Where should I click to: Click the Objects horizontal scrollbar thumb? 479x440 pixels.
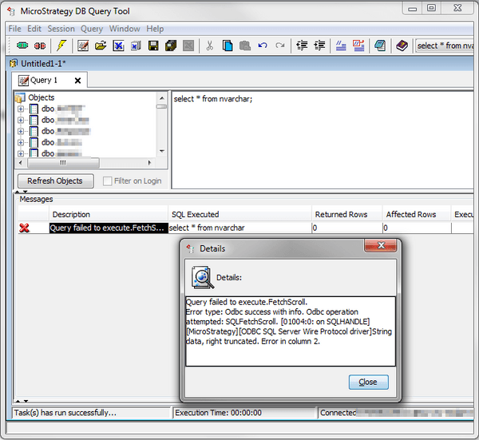click(63, 163)
